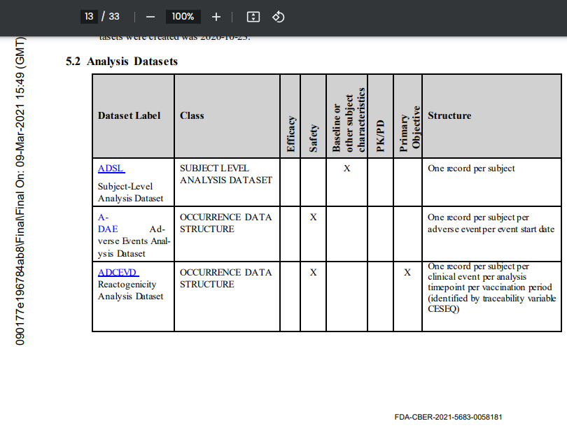The height and width of the screenshot is (428, 567).
Task: Click the zoom out minus button
Action: (150, 17)
